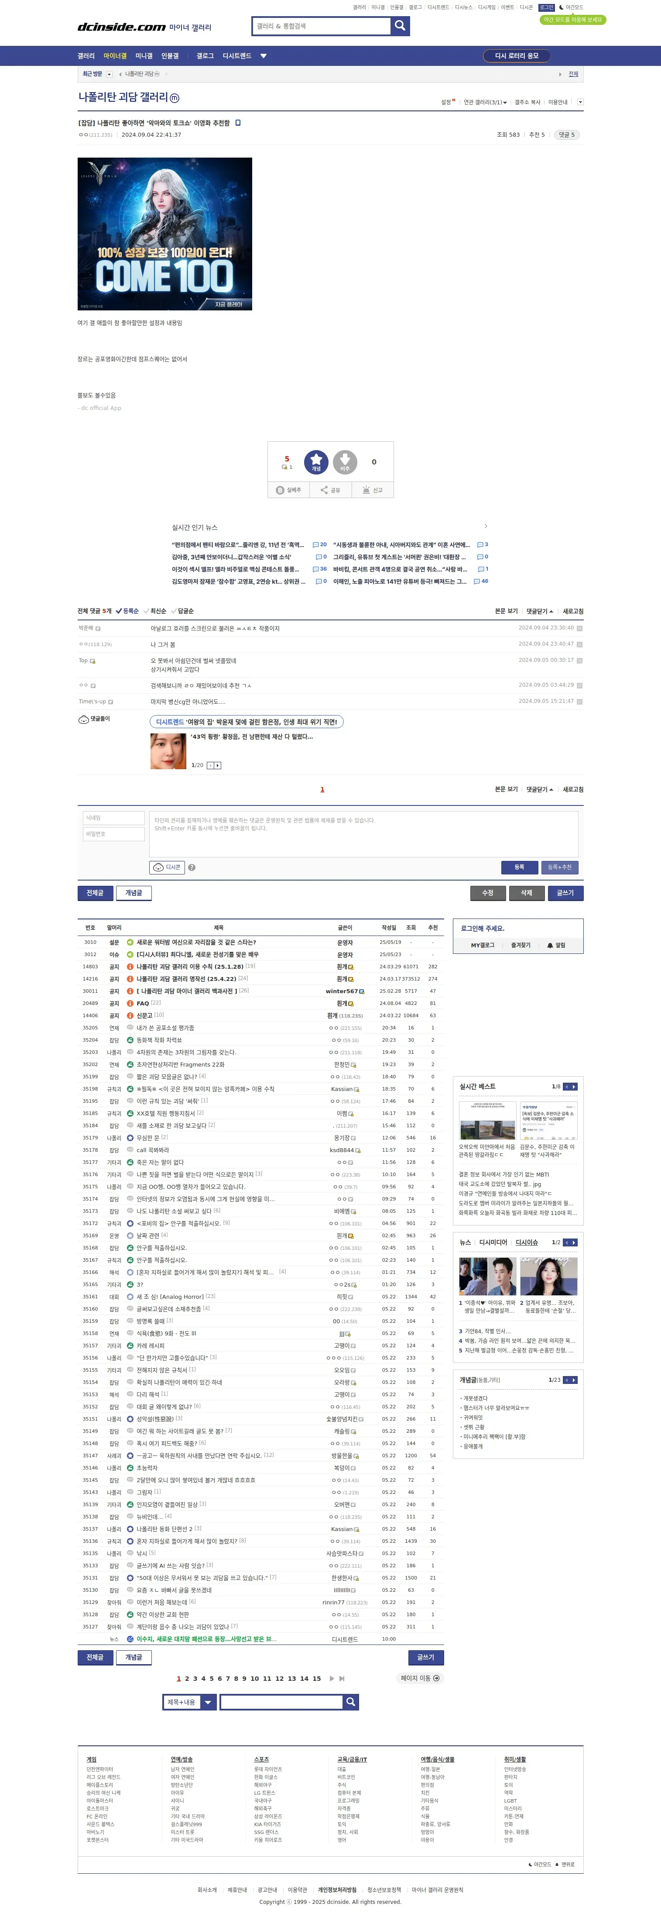Open 미니갤 tab in navigation bar
The image size is (661, 1927).
[x=144, y=56]
